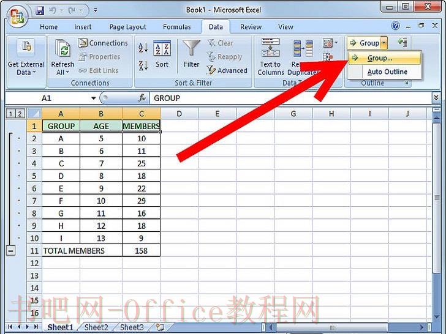Click horizontal scrollbar right arrow
Viewport: 446px width, 334px height.
point(422,327)
